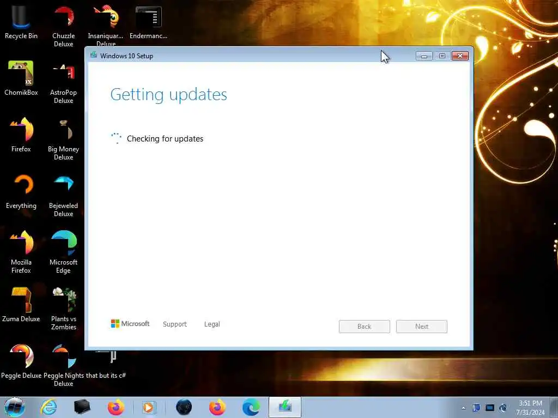
Task: Open the Action Center flag tray icon
Action: [x=476, y=408]
